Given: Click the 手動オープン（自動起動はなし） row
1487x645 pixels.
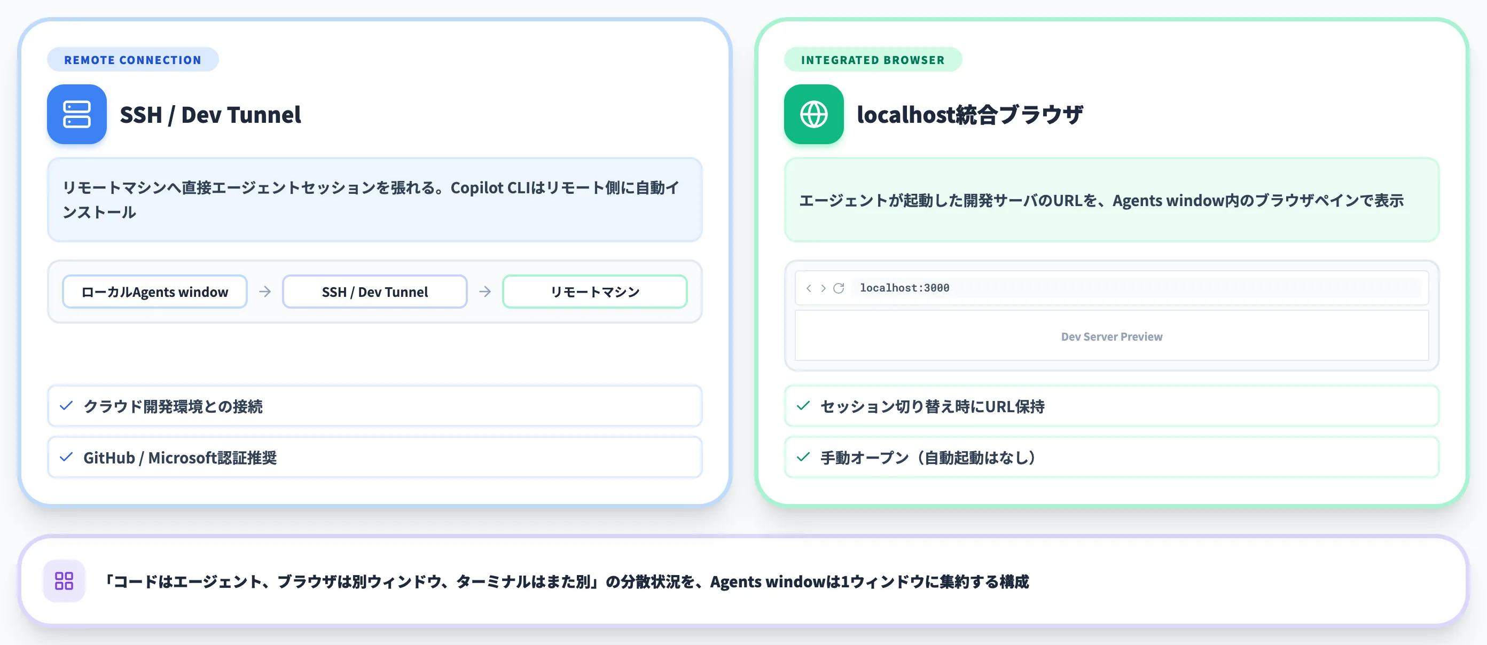Looking at the screenshot, I should pos(1112,457).
